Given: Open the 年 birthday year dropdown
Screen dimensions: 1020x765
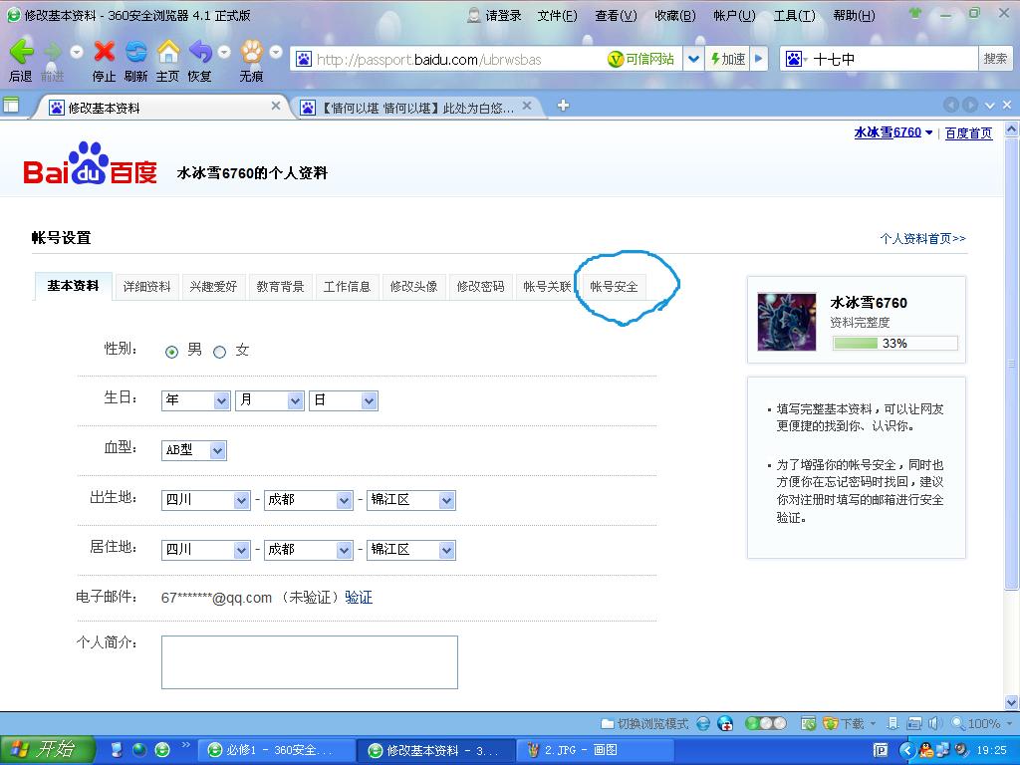Looking at the screenshot, I should click(196, 400).
